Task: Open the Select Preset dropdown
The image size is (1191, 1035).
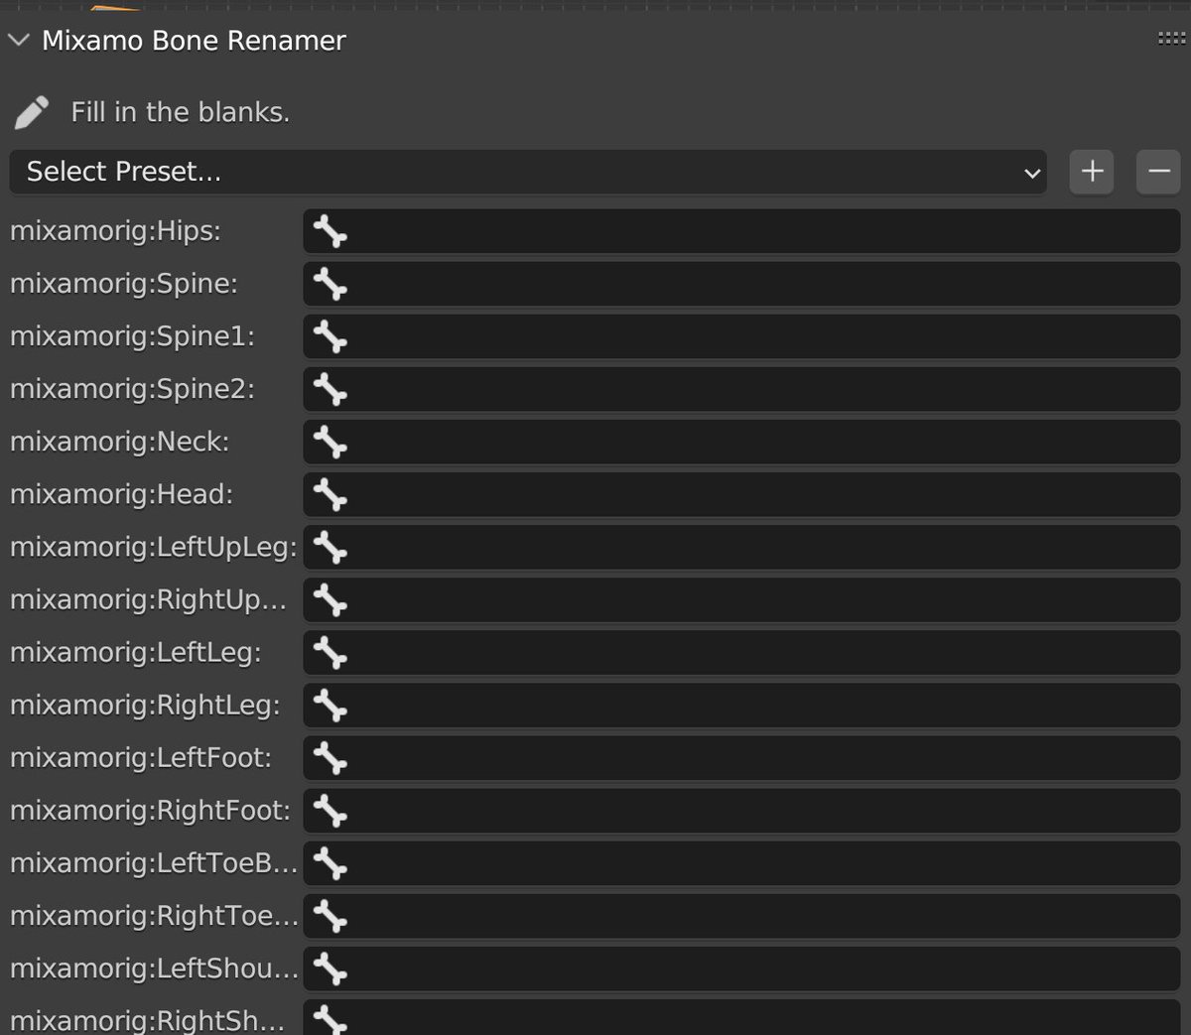Action: (528, 172)
